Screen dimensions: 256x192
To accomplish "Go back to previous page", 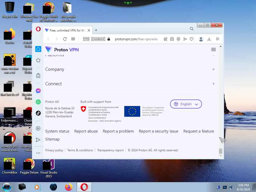I will [48, 39].
